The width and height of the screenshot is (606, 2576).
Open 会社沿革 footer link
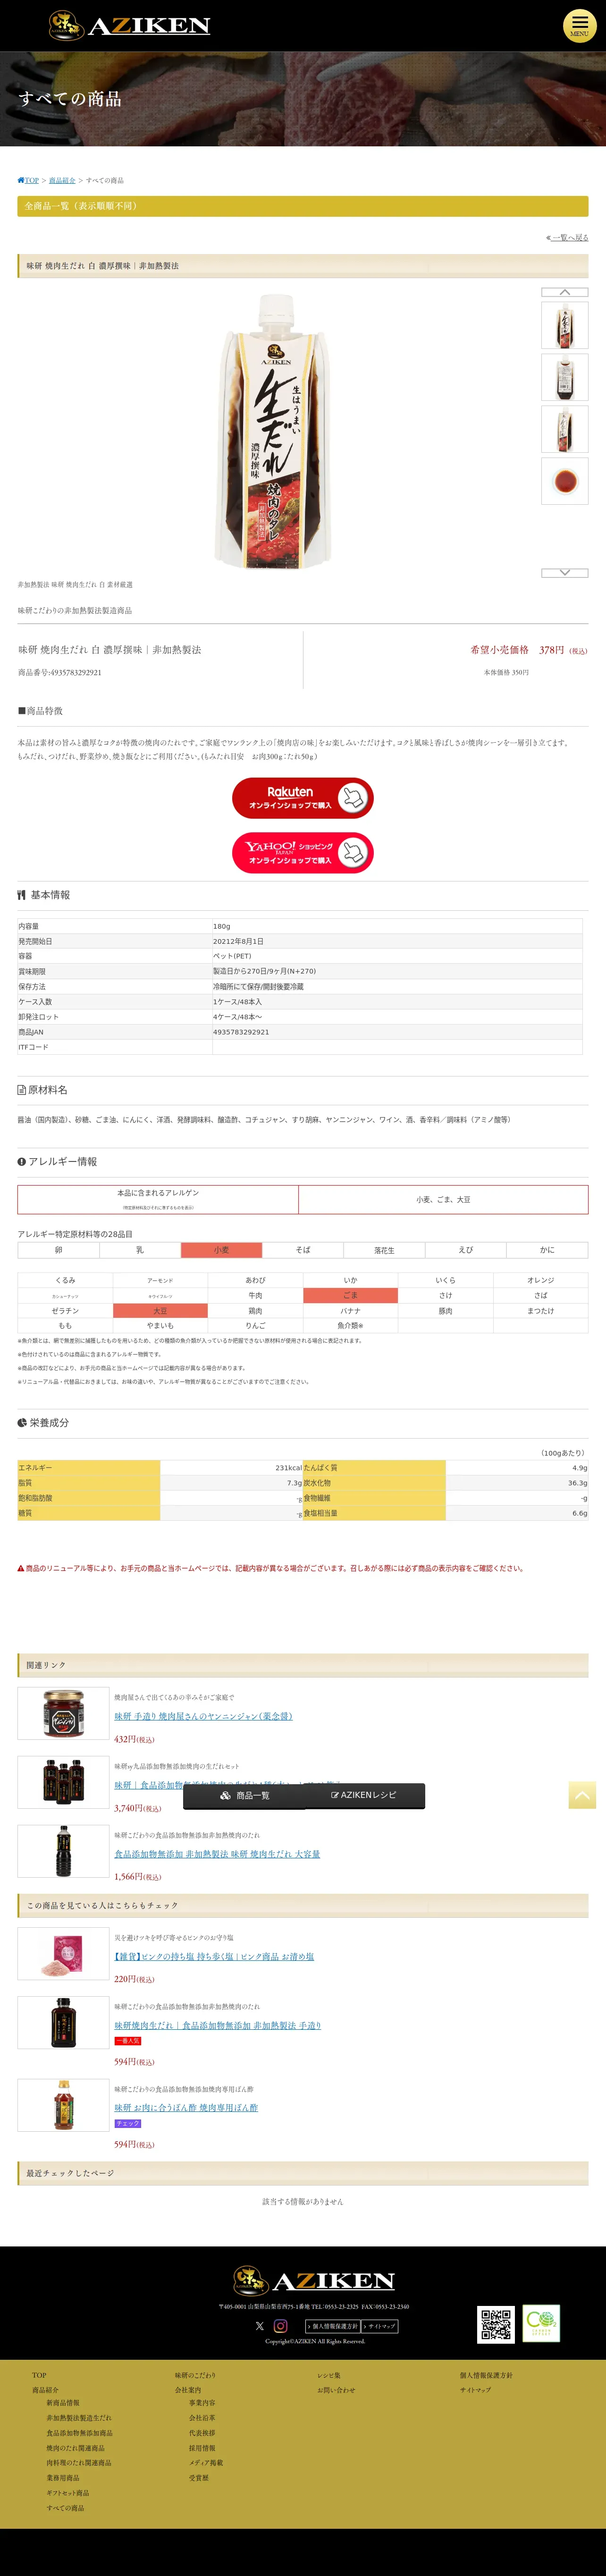[202, 2418]
